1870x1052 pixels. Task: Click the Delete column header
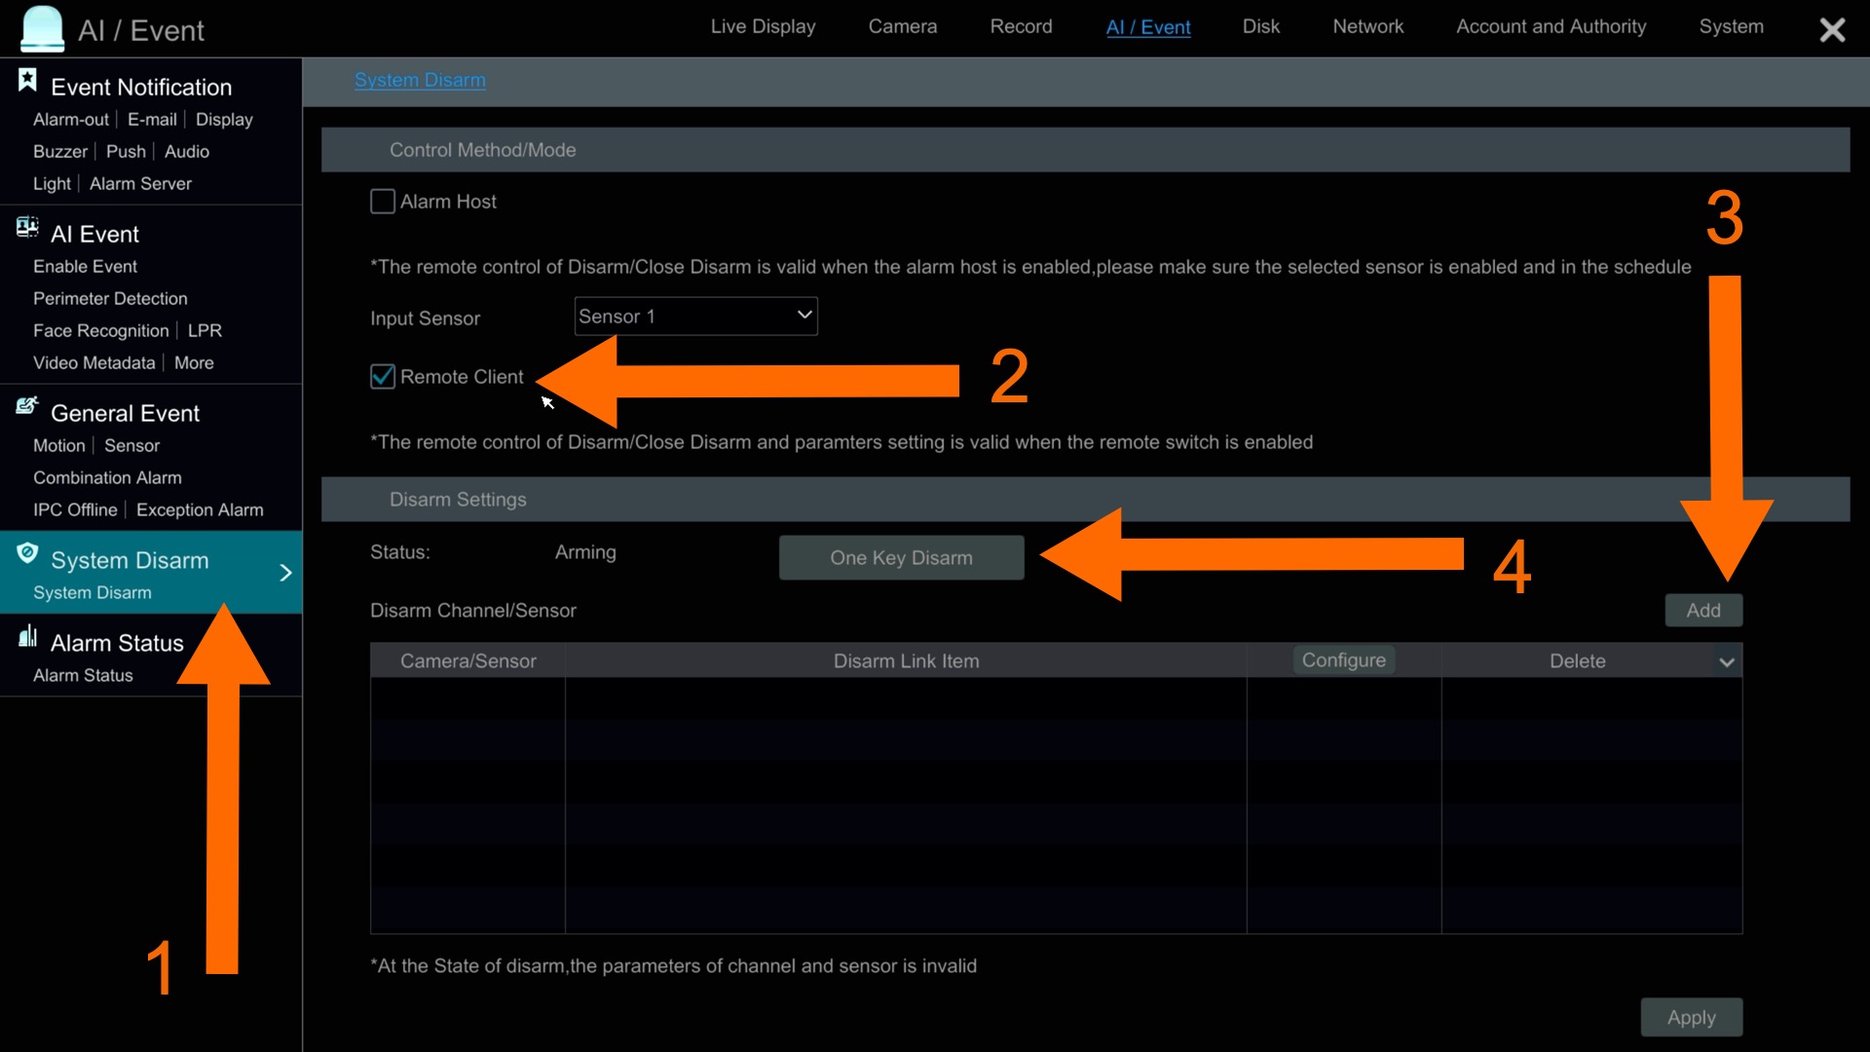coord(1577,661)
